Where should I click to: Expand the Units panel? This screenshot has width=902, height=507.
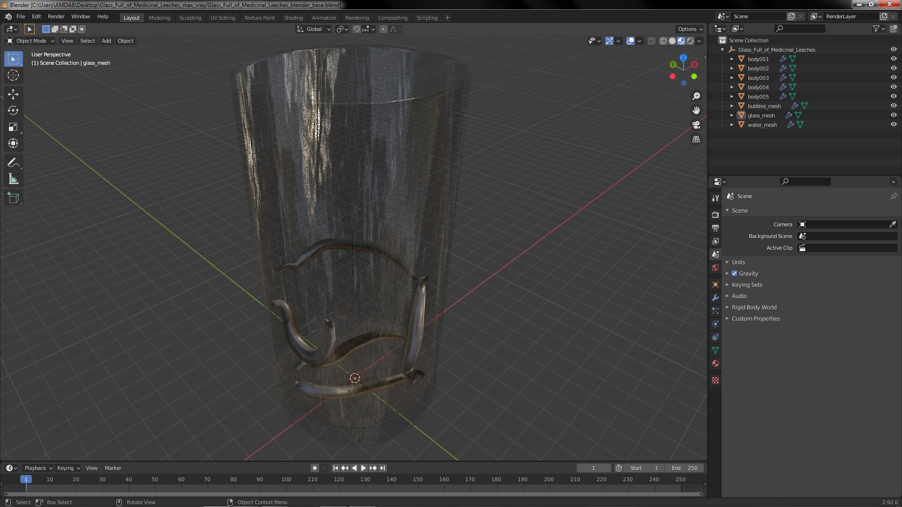click(x=738, y=262)
